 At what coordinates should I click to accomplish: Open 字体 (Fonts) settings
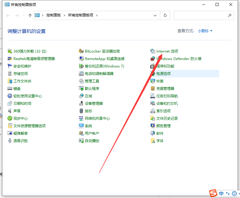(x=160, y=141)
